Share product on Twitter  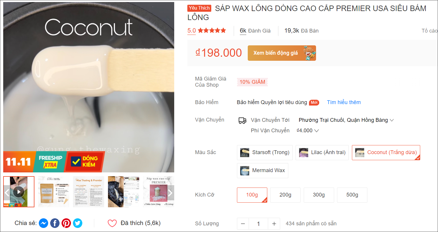[78, 223]
